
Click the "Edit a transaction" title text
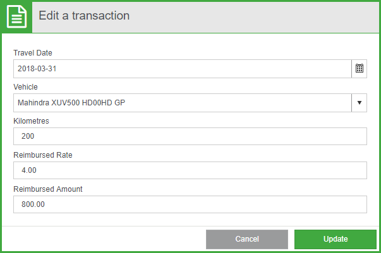84,16
